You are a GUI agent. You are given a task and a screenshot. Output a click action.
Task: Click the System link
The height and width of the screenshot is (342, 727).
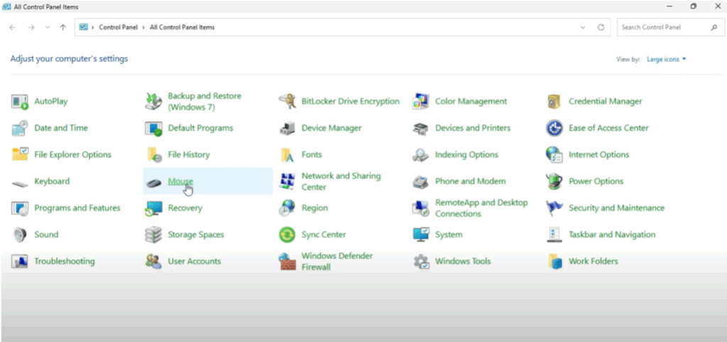[449, 235]
